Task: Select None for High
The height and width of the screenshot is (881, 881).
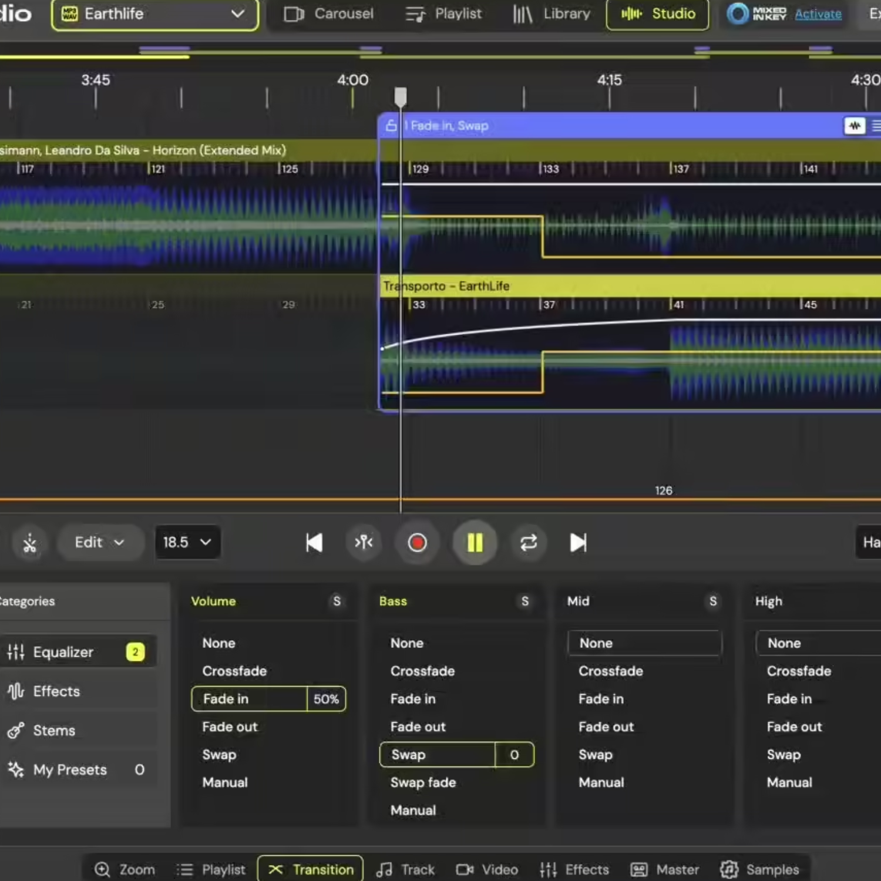Action: click(819, 643)
